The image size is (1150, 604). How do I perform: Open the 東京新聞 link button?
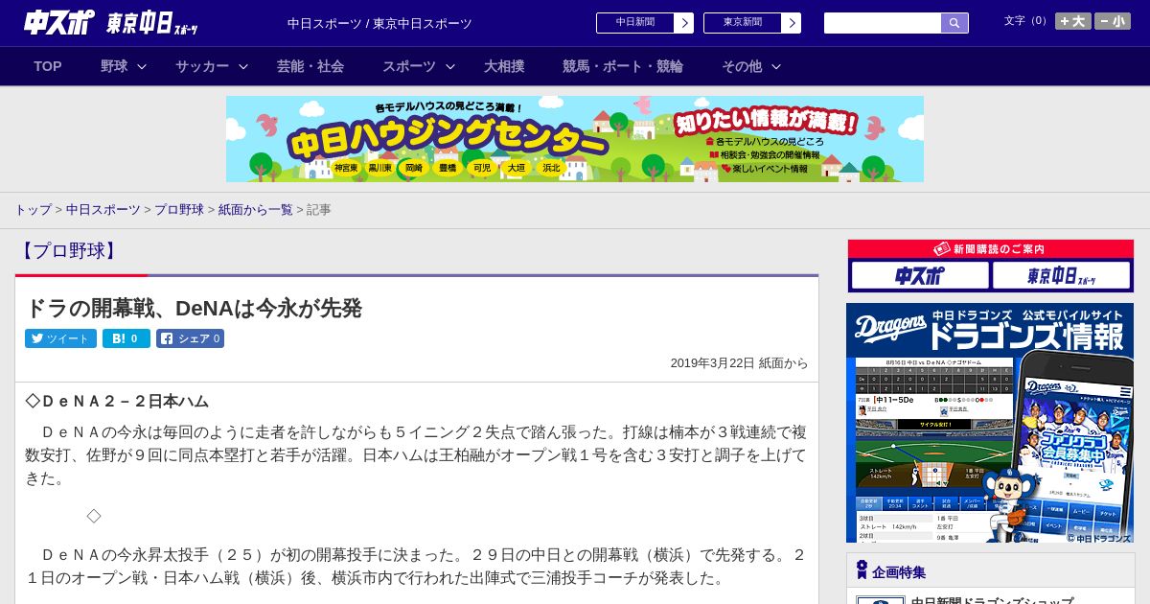[x=743, y=23]
